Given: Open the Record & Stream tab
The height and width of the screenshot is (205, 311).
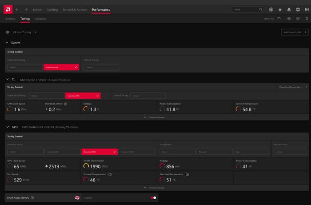Looking at the screenshot, I should (75, 10).
